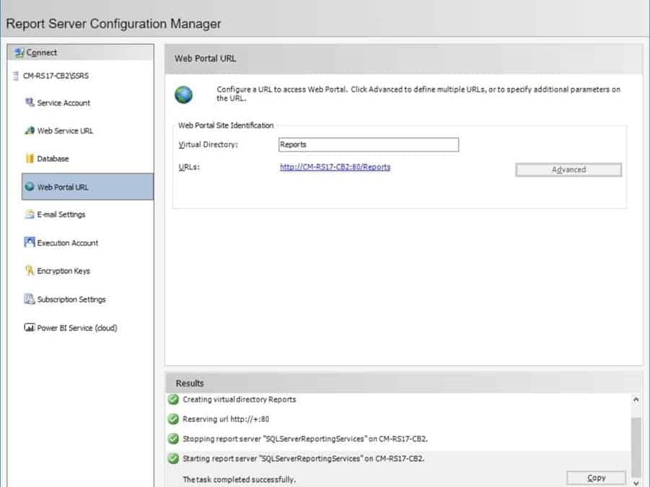Viewport: 650px width, 487px height.
Task: Click the Results panel heading
Action: (190, 383)
